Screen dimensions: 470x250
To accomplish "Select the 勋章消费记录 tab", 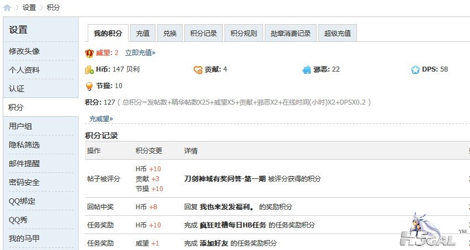I will (291, 33).
